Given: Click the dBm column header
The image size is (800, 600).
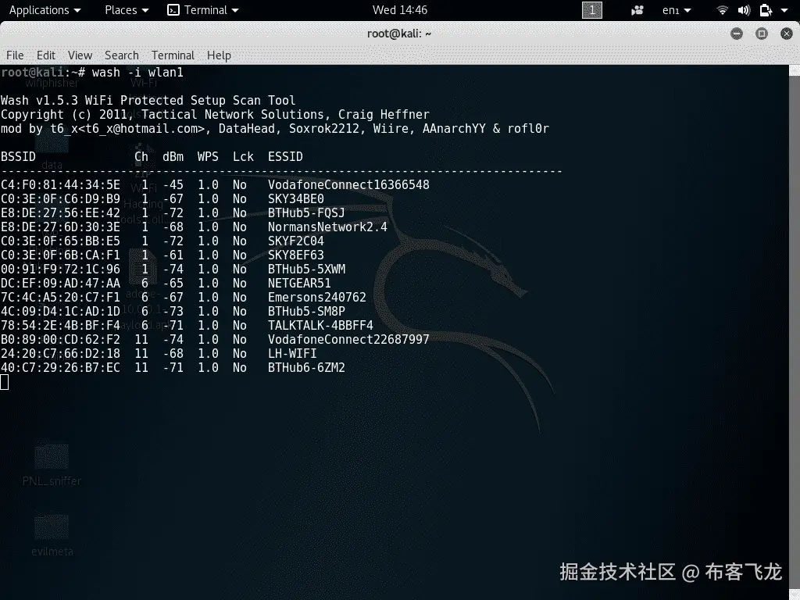Looking at the screenshot, I should (173, 156).
